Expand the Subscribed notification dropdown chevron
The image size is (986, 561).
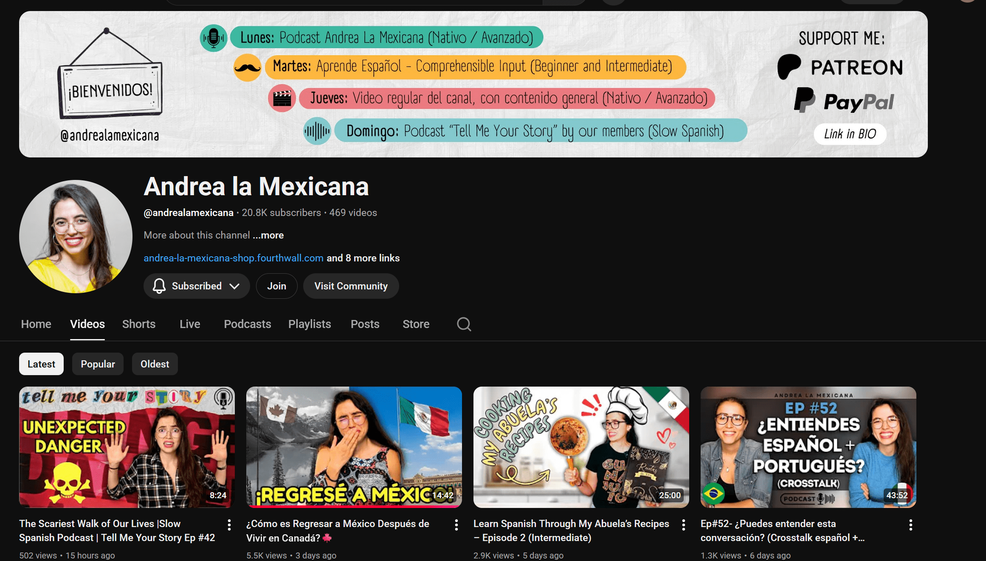234,286
